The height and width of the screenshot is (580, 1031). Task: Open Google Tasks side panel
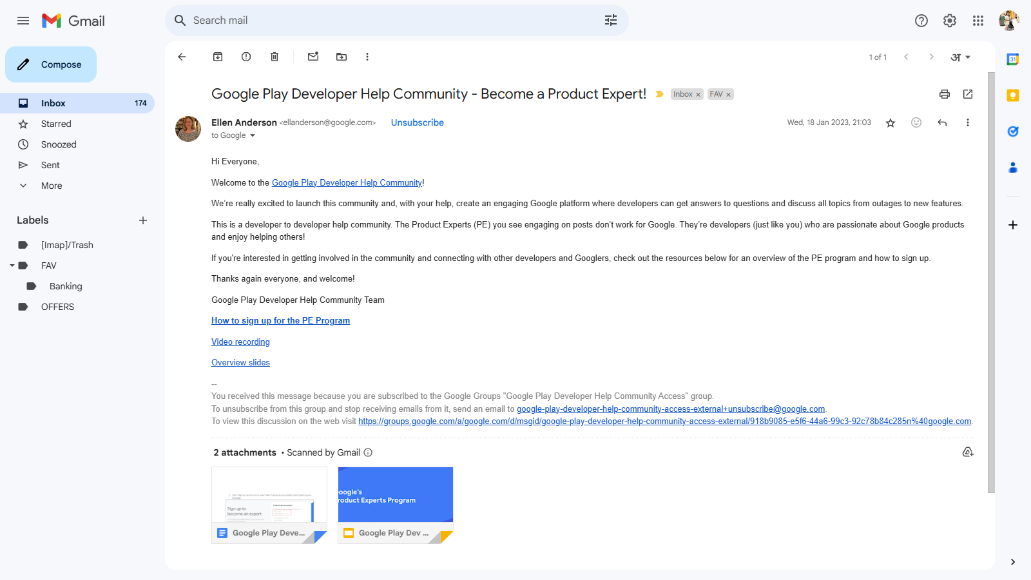1013,131
